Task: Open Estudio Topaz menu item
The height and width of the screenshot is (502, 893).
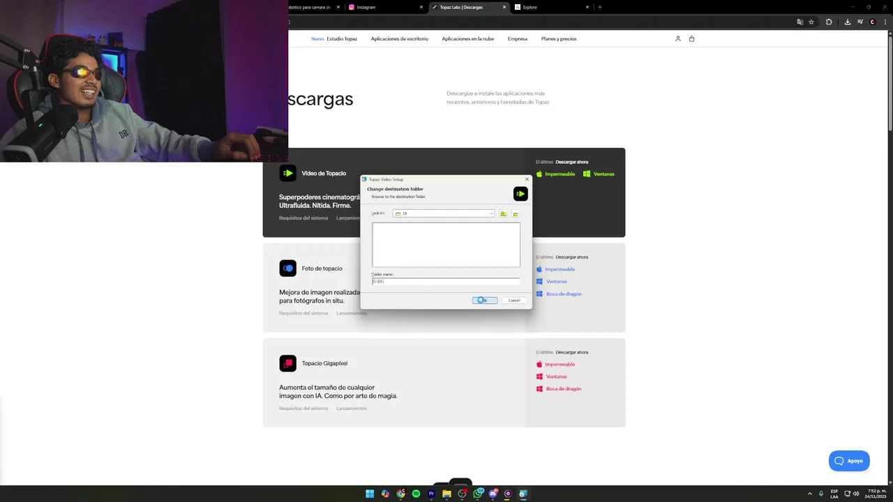Action: [x=342, y=38]
